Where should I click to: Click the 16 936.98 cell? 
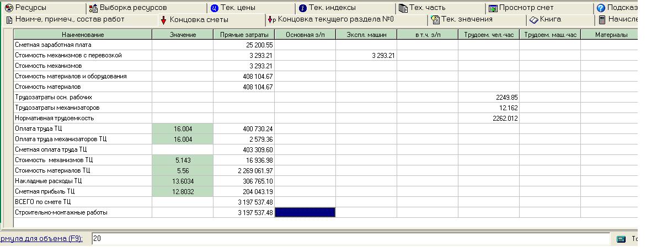(x=244, y=160)
